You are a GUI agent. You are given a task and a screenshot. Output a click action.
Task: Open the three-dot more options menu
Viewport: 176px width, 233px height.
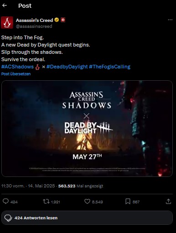coord(170,20)
